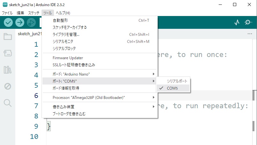
Task: Click the Upload arrow button
Action: point(20,22)
